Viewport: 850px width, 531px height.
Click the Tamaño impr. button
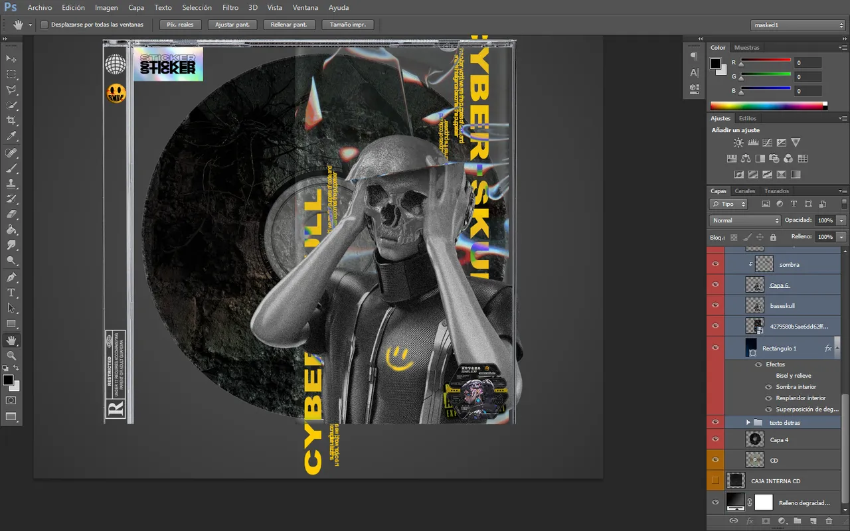(x=348, y=25)
